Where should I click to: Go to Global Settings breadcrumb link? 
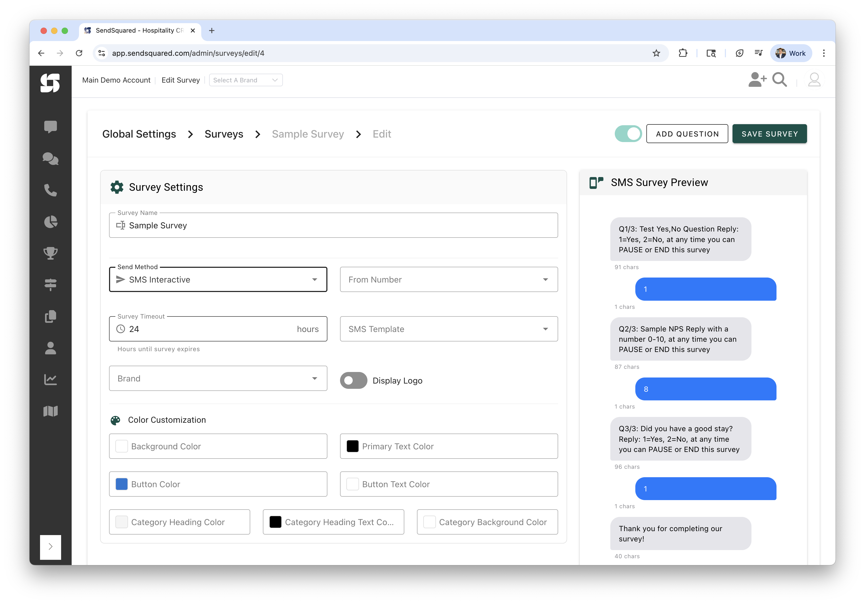click(x=139, y=134)
